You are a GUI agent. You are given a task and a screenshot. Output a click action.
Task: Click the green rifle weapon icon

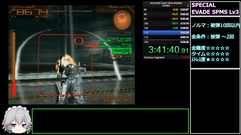(x=122, y=51)
